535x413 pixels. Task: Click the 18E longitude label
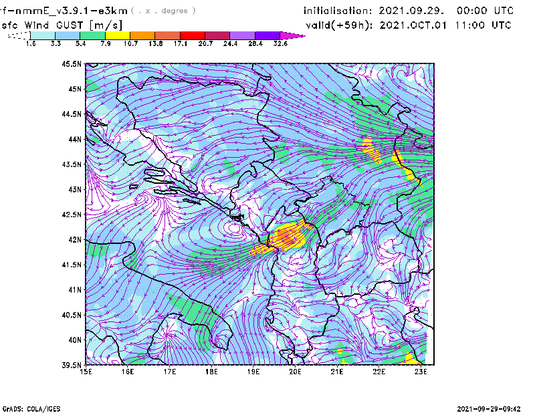pos(211,372)
